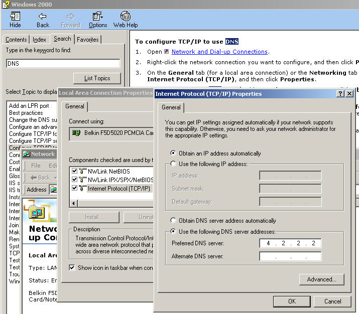The image size is (359, 314).
Task: Select the 'Add an LPR port' topic
Action: 29,106
